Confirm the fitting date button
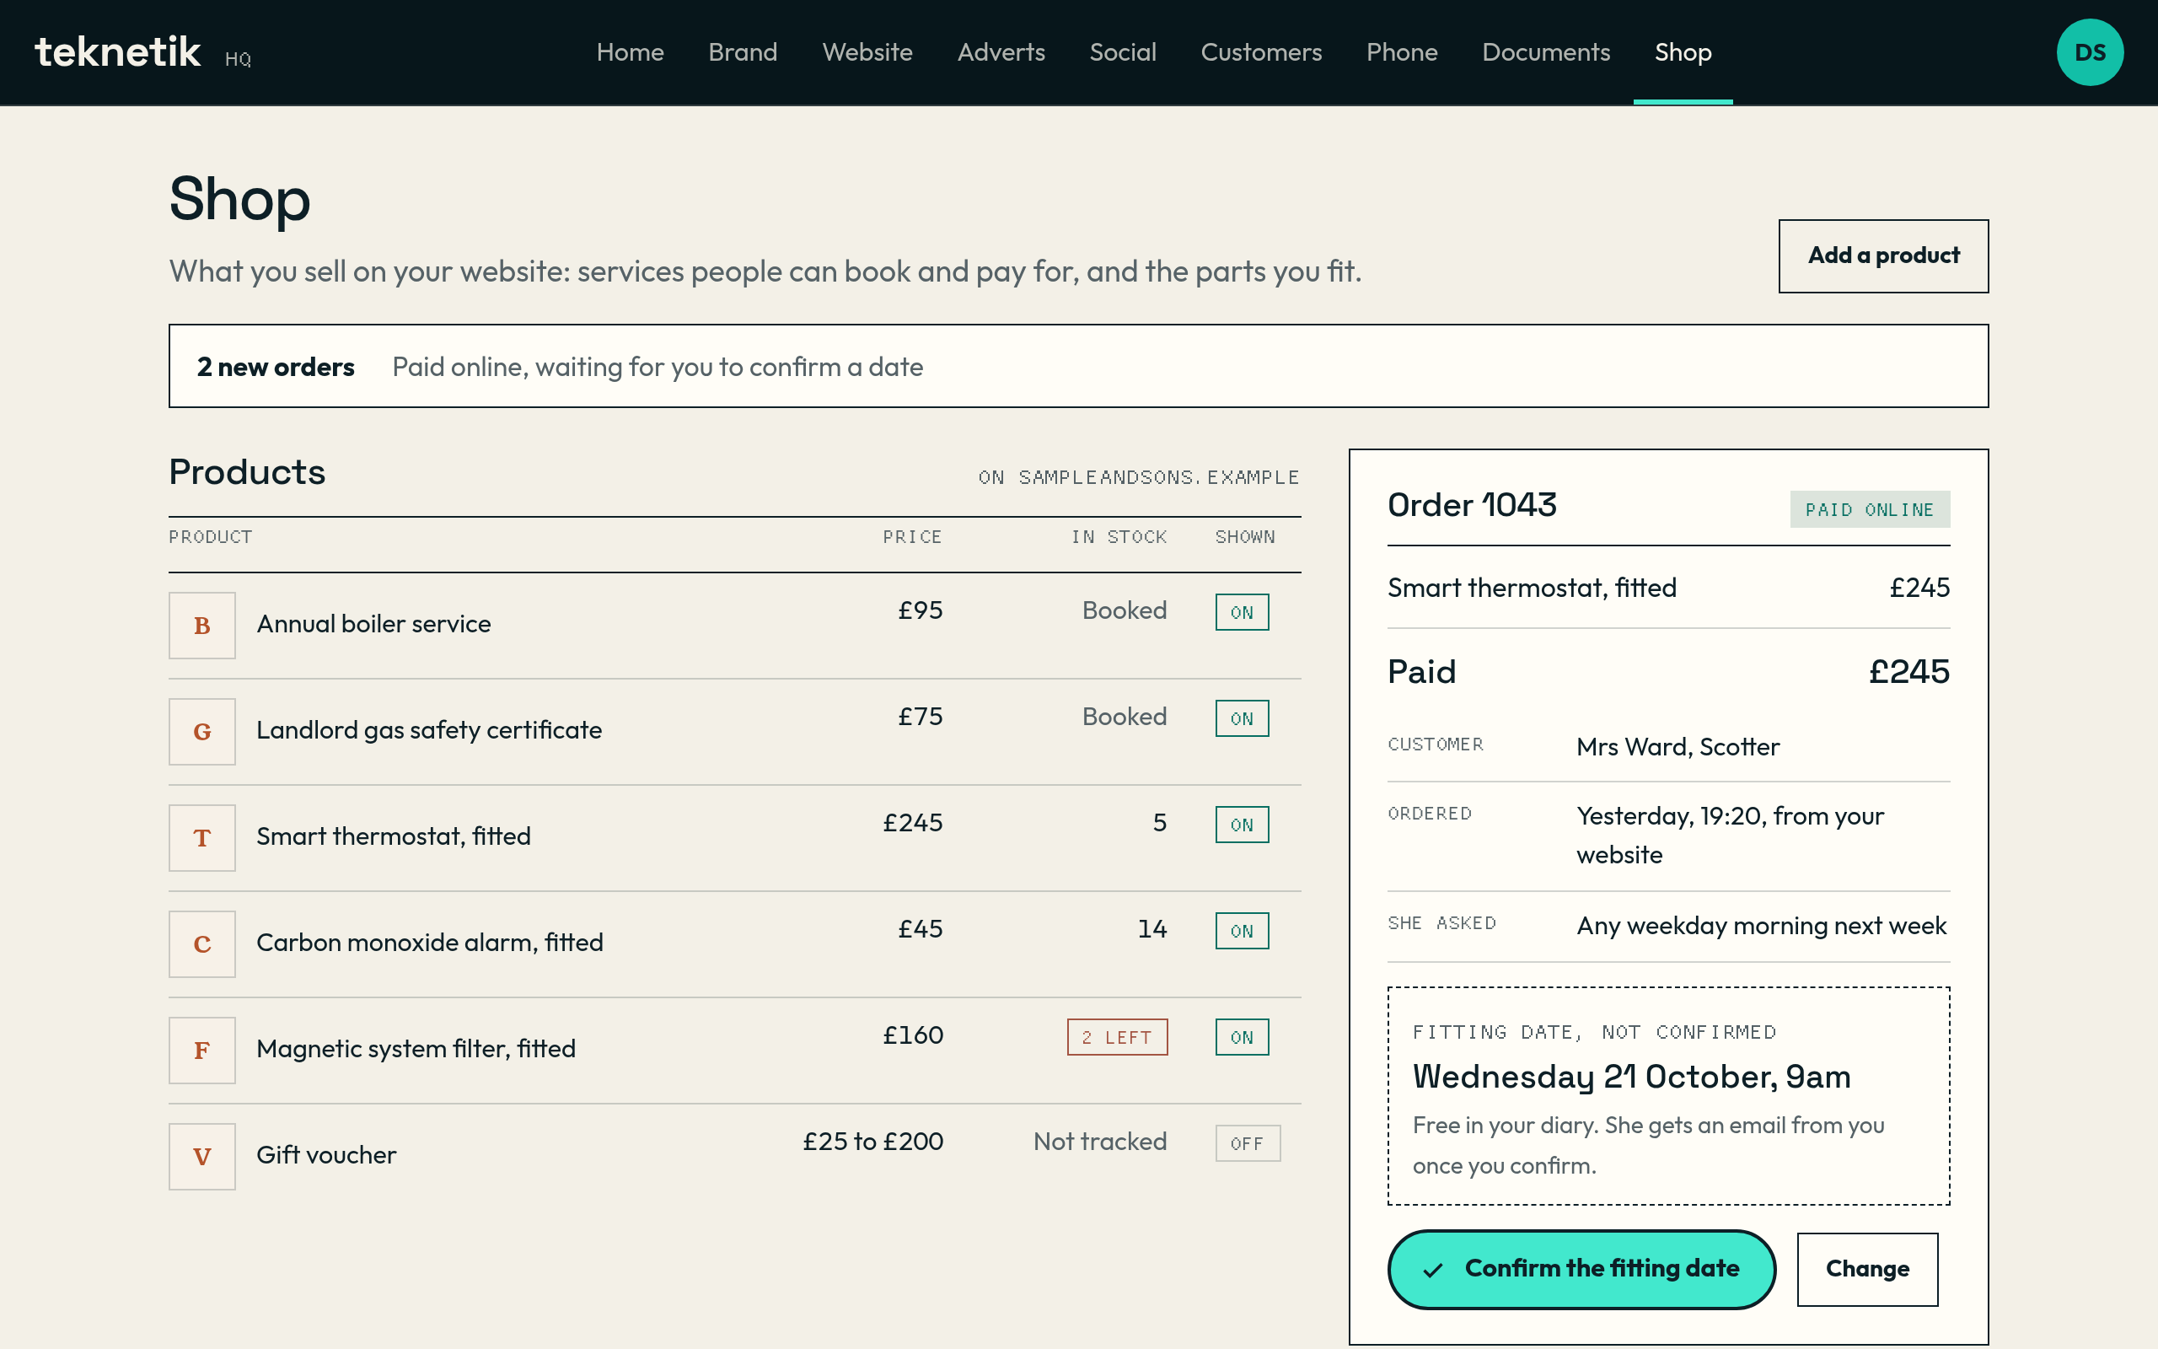The image size is (2158, 1349). (1581, 1269)
